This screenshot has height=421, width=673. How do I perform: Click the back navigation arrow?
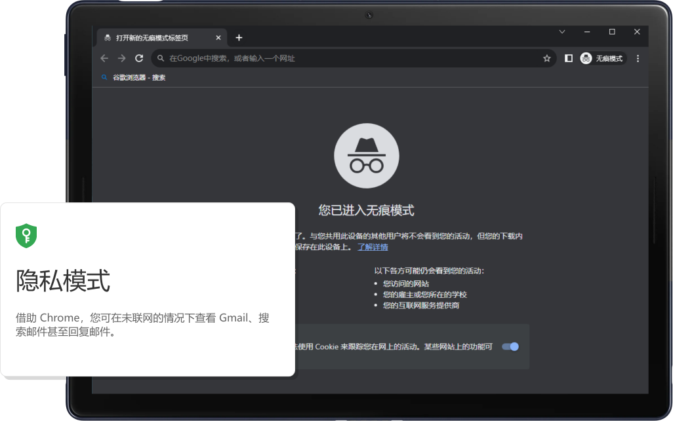(x=104, y=58)
